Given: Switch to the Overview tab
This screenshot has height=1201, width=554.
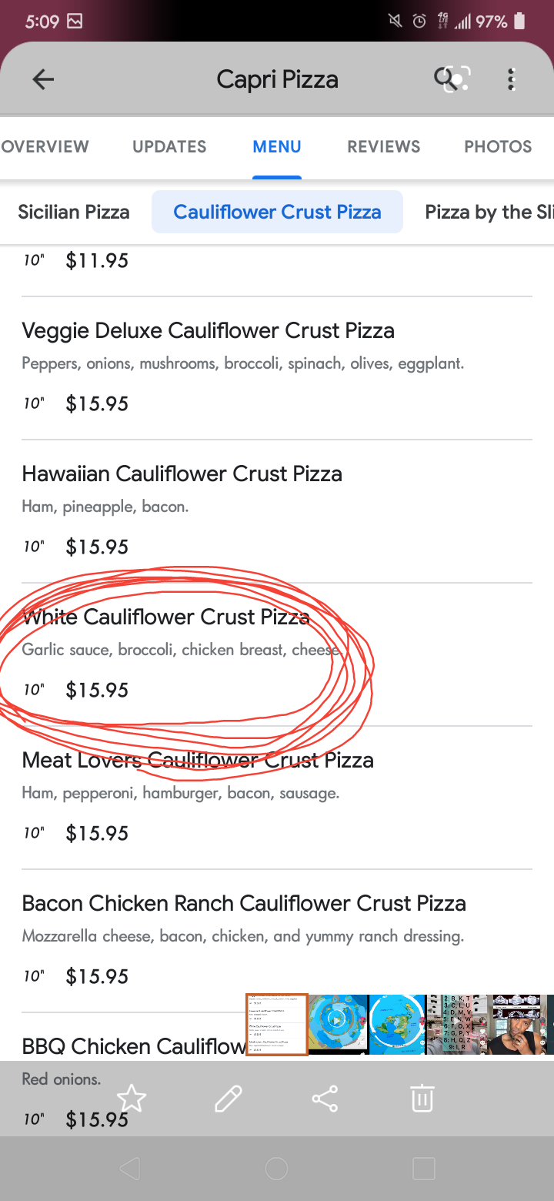Looking at the screenshot, I should 45,146.
